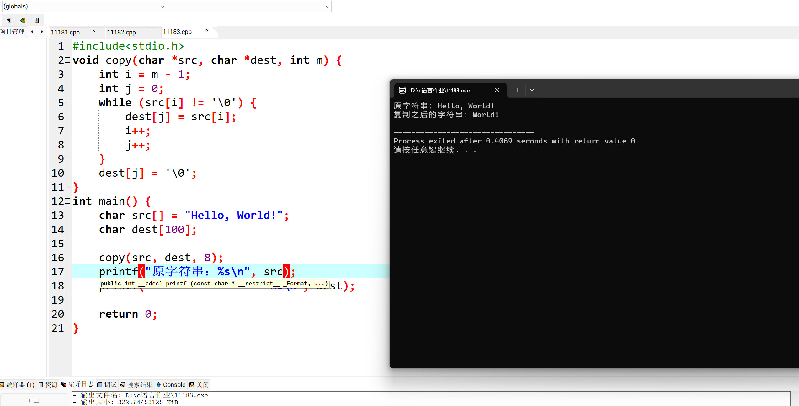Click the goto-bookmark toolbar icon
This screenshot has width=799, height=406.
[x=9, y=20]
